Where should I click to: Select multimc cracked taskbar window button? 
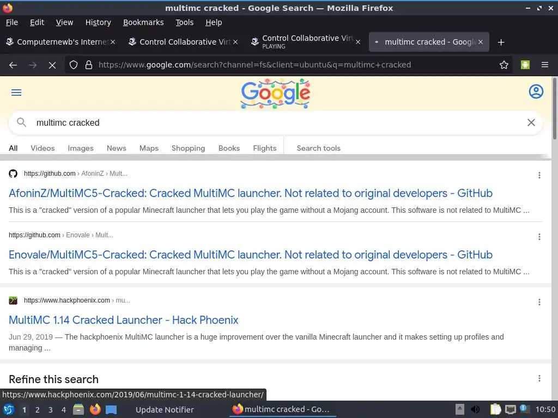pos(283,409)
